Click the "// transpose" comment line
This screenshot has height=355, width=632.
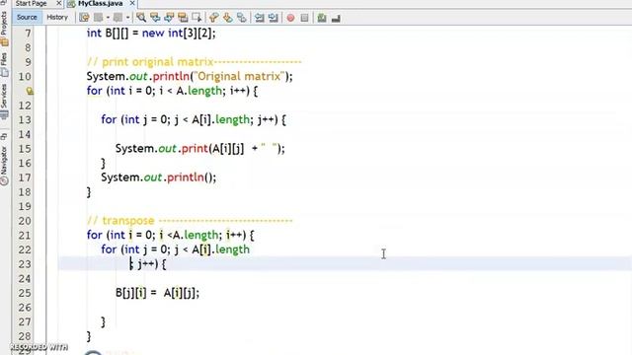click(190, 221)
